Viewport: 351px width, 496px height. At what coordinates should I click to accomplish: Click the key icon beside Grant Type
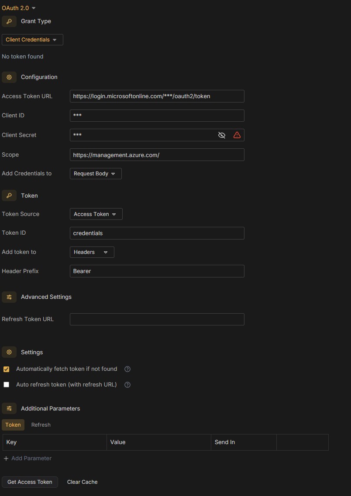pos(9,21)
